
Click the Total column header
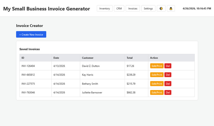(136, 58)
